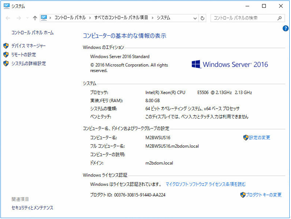Viewport: 291px width, 219px height.
Task: Read マイクロソフト ソフトウェア ライセンス条項を読む link
Action: click(205, 185)
